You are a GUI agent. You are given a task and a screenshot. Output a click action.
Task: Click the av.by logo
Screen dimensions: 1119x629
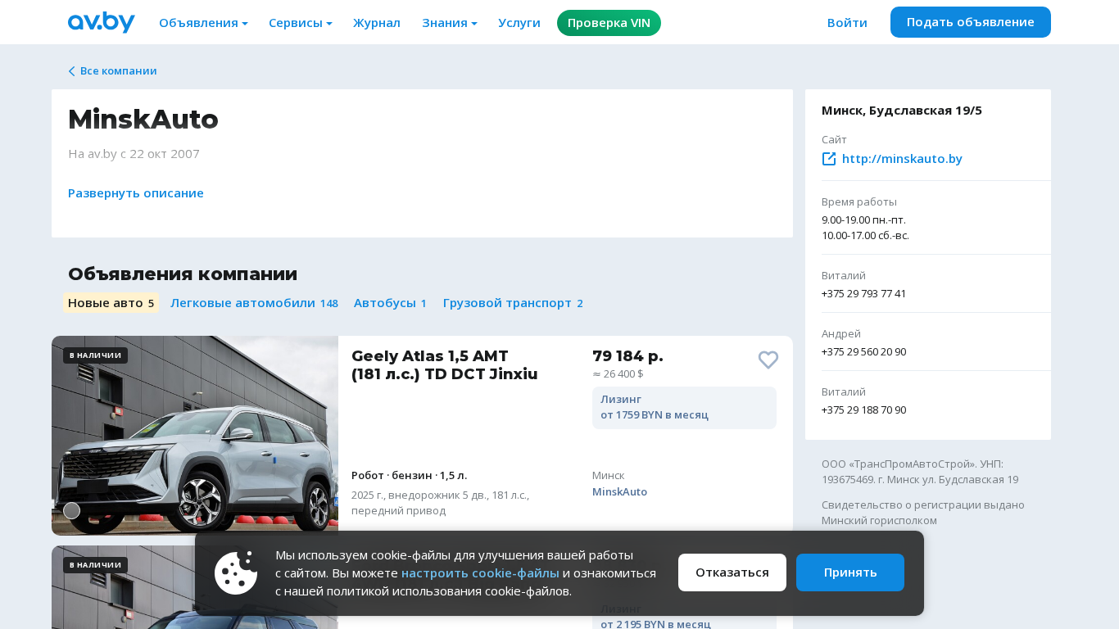102,22
